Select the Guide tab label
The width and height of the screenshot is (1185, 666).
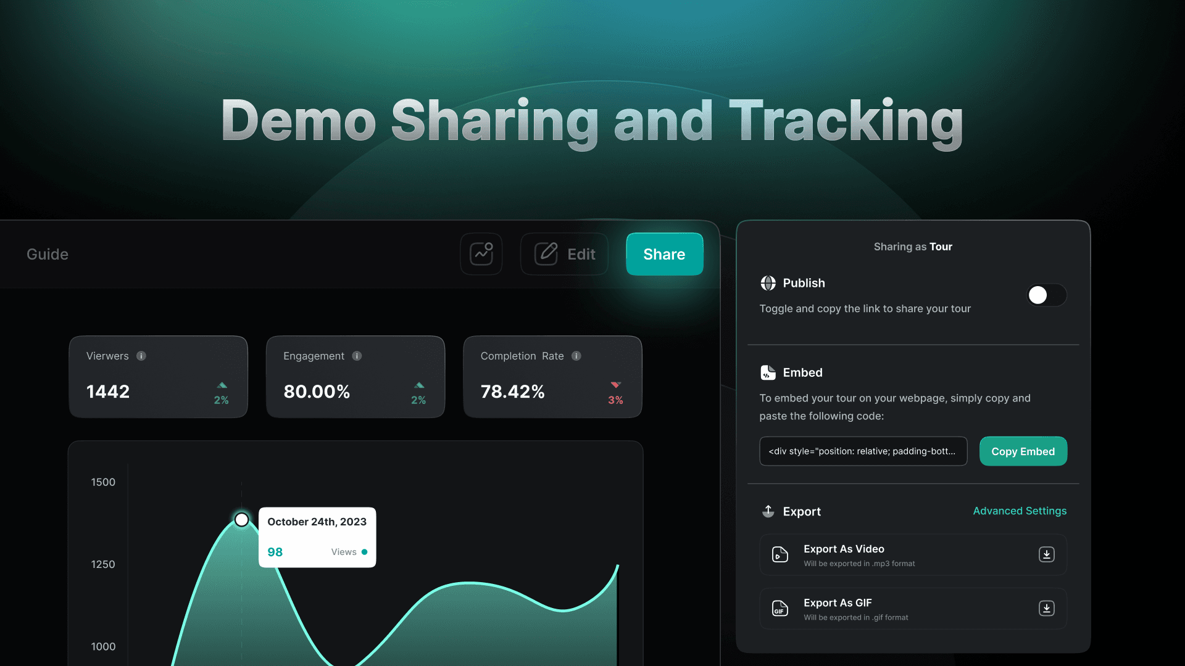click(48, 254)
